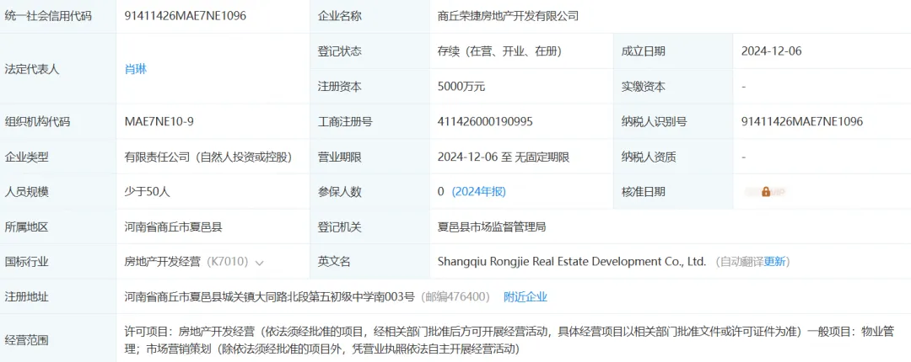Click registered capital 5000万元
The height and width of the screenshot is (362, 911).
(461, 87)
